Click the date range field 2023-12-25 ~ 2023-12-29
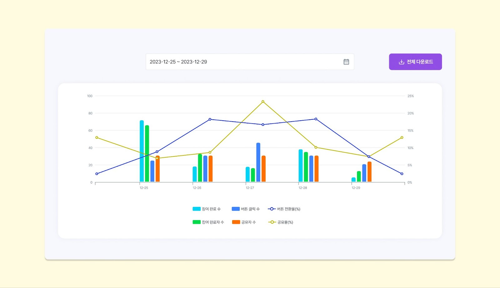This screenshot has width=500, height=288. tap(244, 62)
